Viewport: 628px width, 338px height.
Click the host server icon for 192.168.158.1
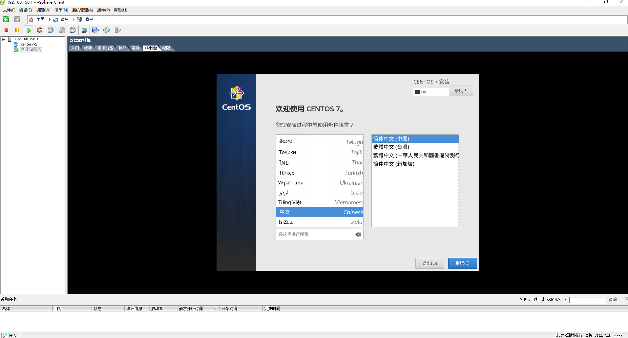[10, 39]
